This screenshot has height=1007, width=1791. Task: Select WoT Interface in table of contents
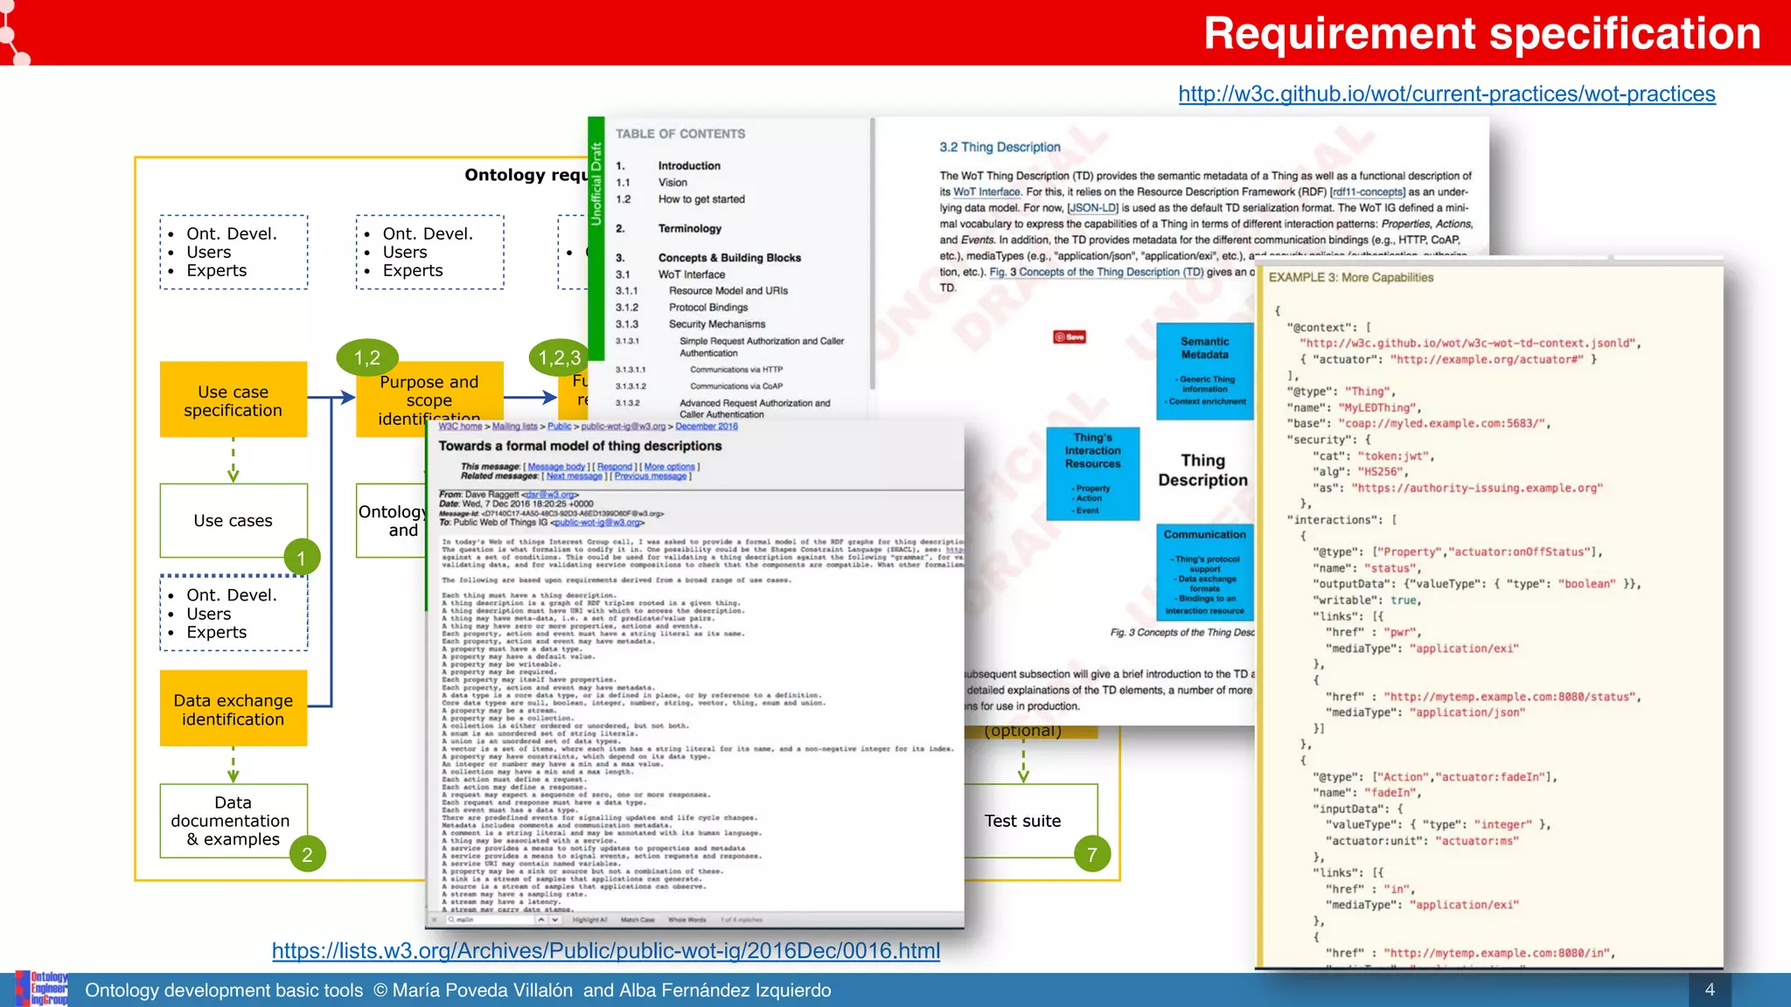(692, 274)
